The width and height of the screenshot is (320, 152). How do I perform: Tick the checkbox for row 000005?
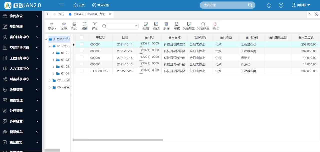(82, 51)
